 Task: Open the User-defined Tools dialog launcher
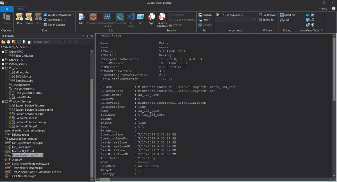[322, 30]
